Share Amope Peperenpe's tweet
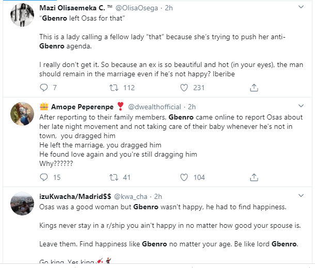 pyautogui.click(x=254, y=177)
